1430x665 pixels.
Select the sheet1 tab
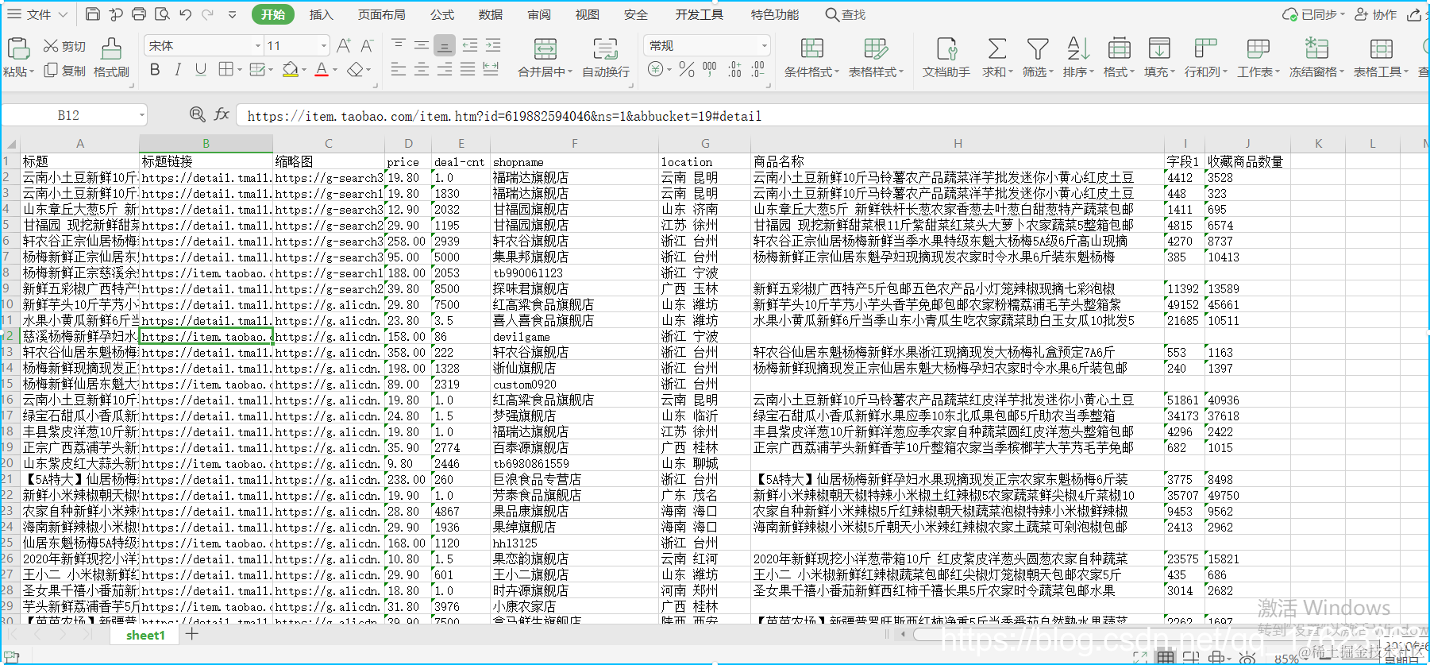coord(145,635)
